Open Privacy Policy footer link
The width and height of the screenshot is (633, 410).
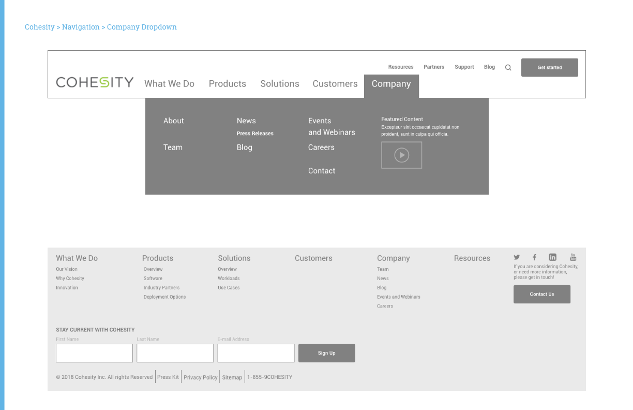(201, 377)
